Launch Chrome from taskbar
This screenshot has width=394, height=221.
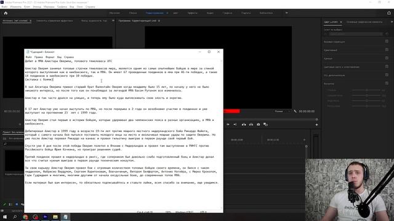coord(25,217)
